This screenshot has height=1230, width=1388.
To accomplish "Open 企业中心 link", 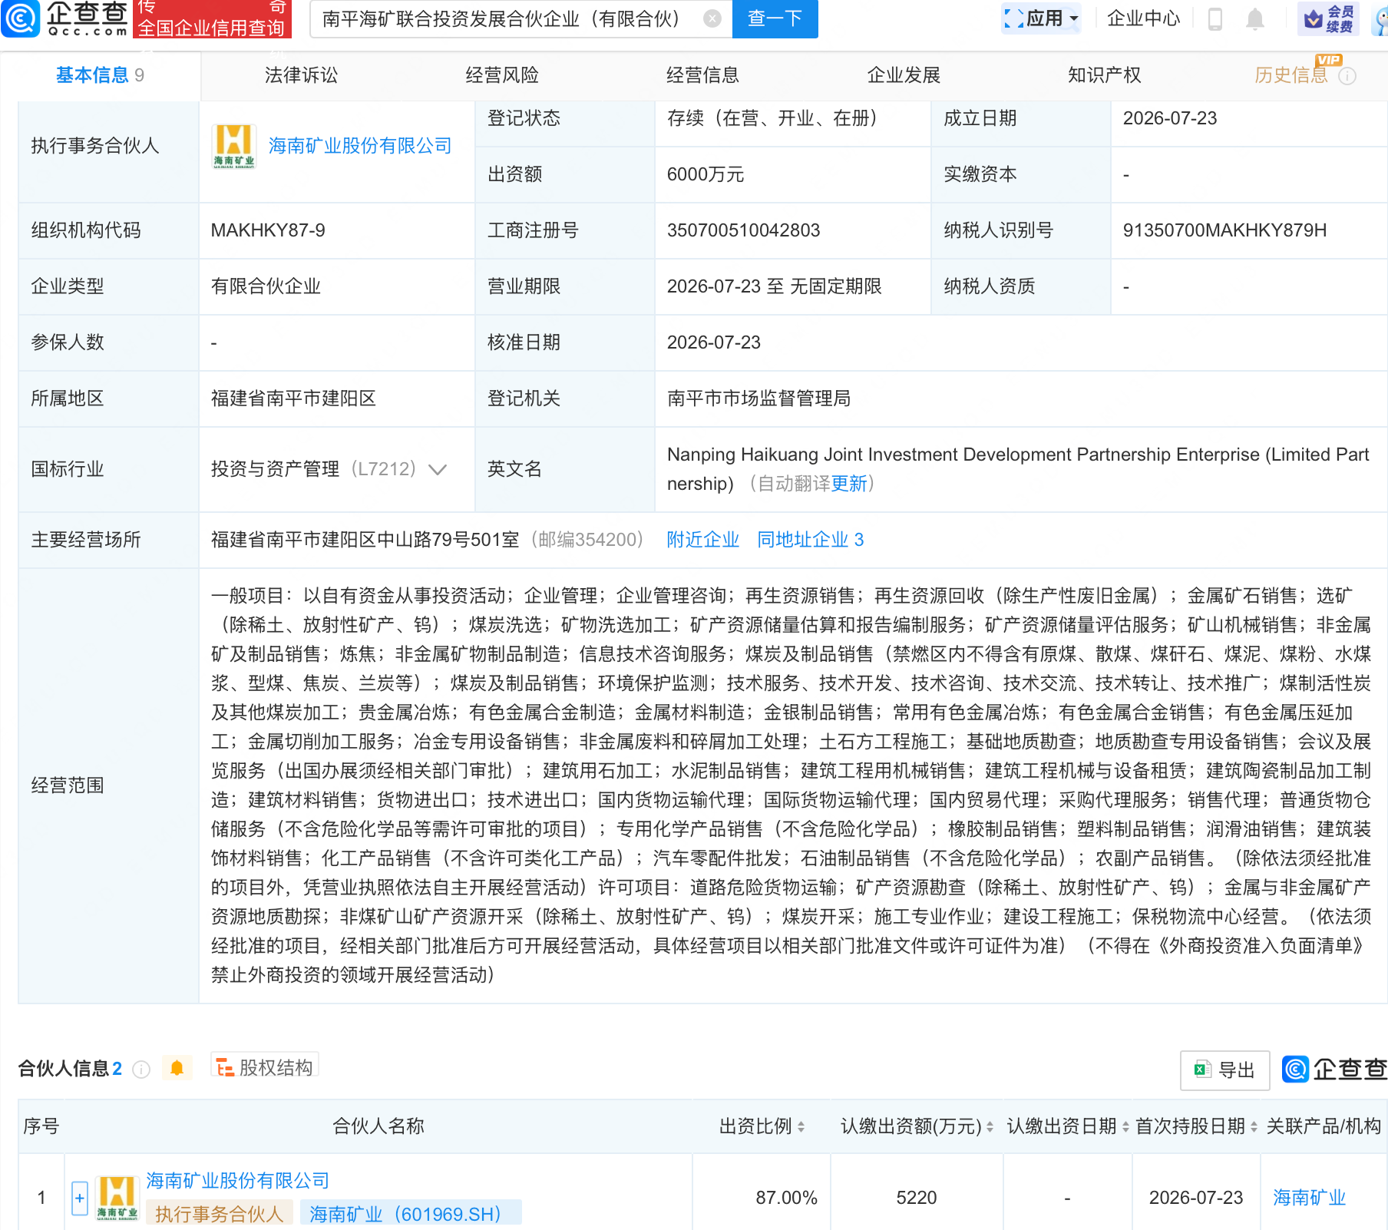I will click(x=1143, y=18).
